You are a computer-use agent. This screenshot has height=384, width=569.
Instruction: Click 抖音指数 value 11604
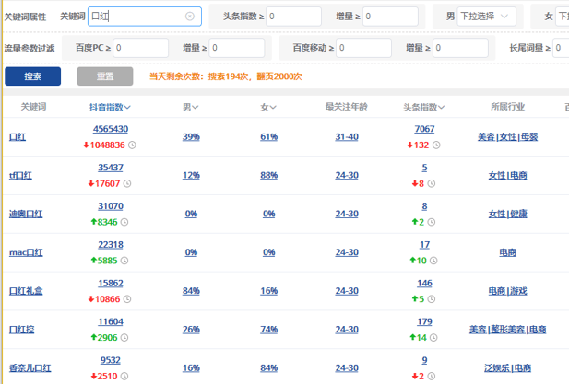pos(111,321)
